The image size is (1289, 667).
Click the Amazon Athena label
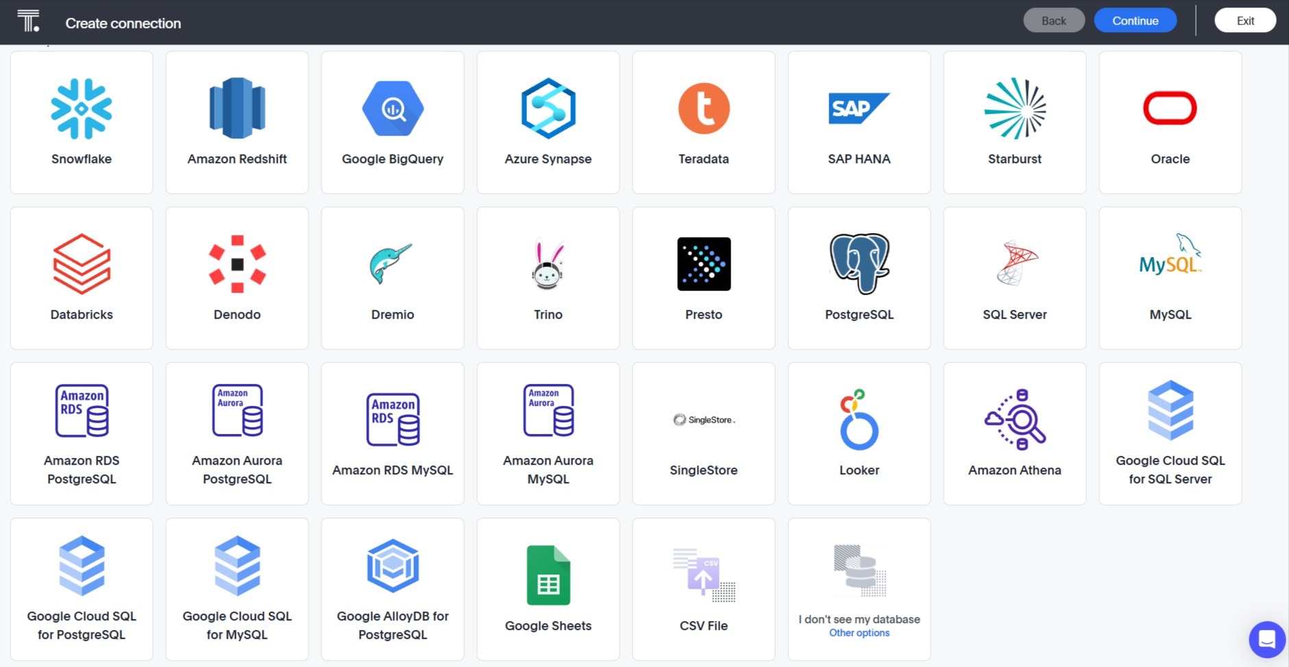pyautogui.click(x=1015, y=470)
